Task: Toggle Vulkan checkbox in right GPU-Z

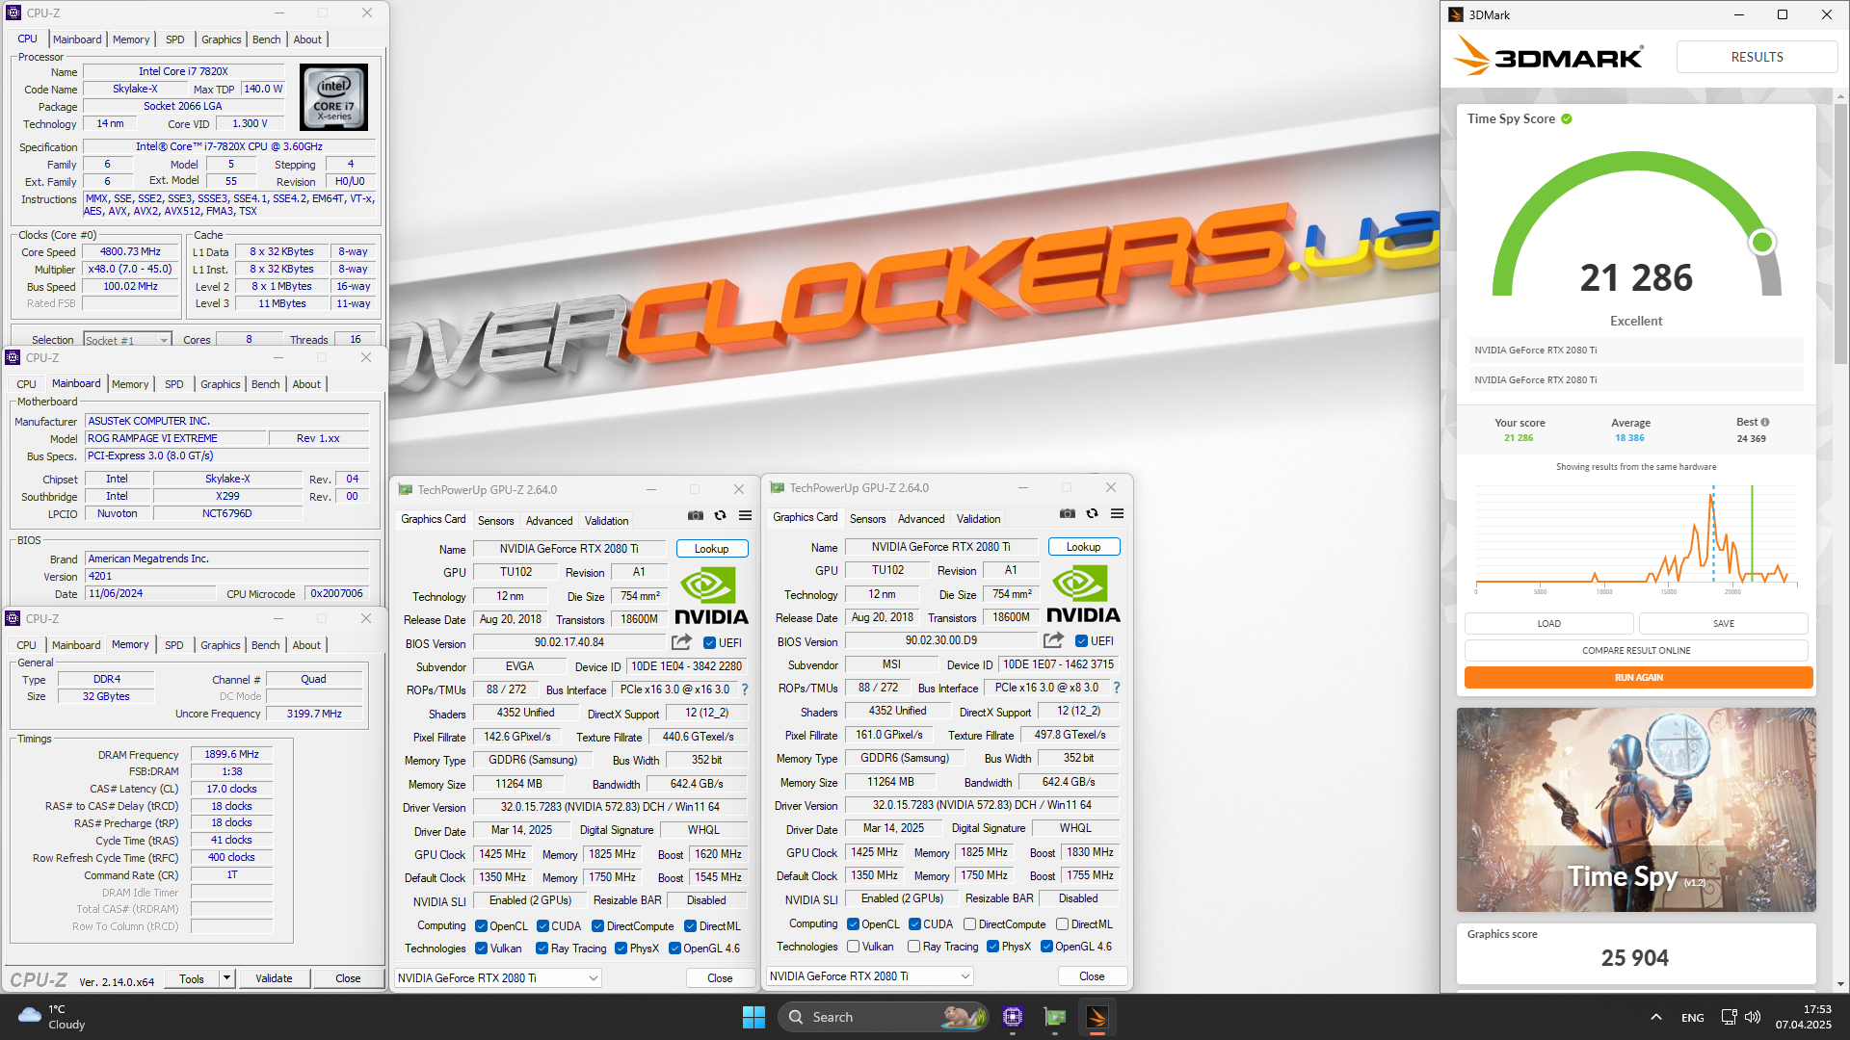Action: click(x=853, y=947)
